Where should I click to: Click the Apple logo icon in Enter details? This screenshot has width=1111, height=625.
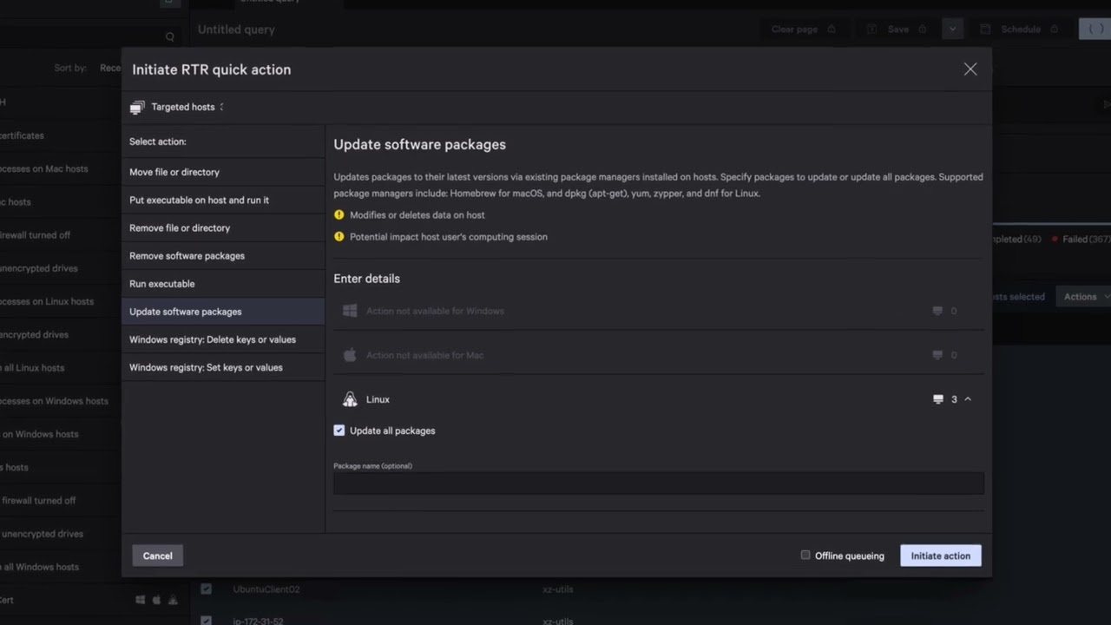click(350, 355)
